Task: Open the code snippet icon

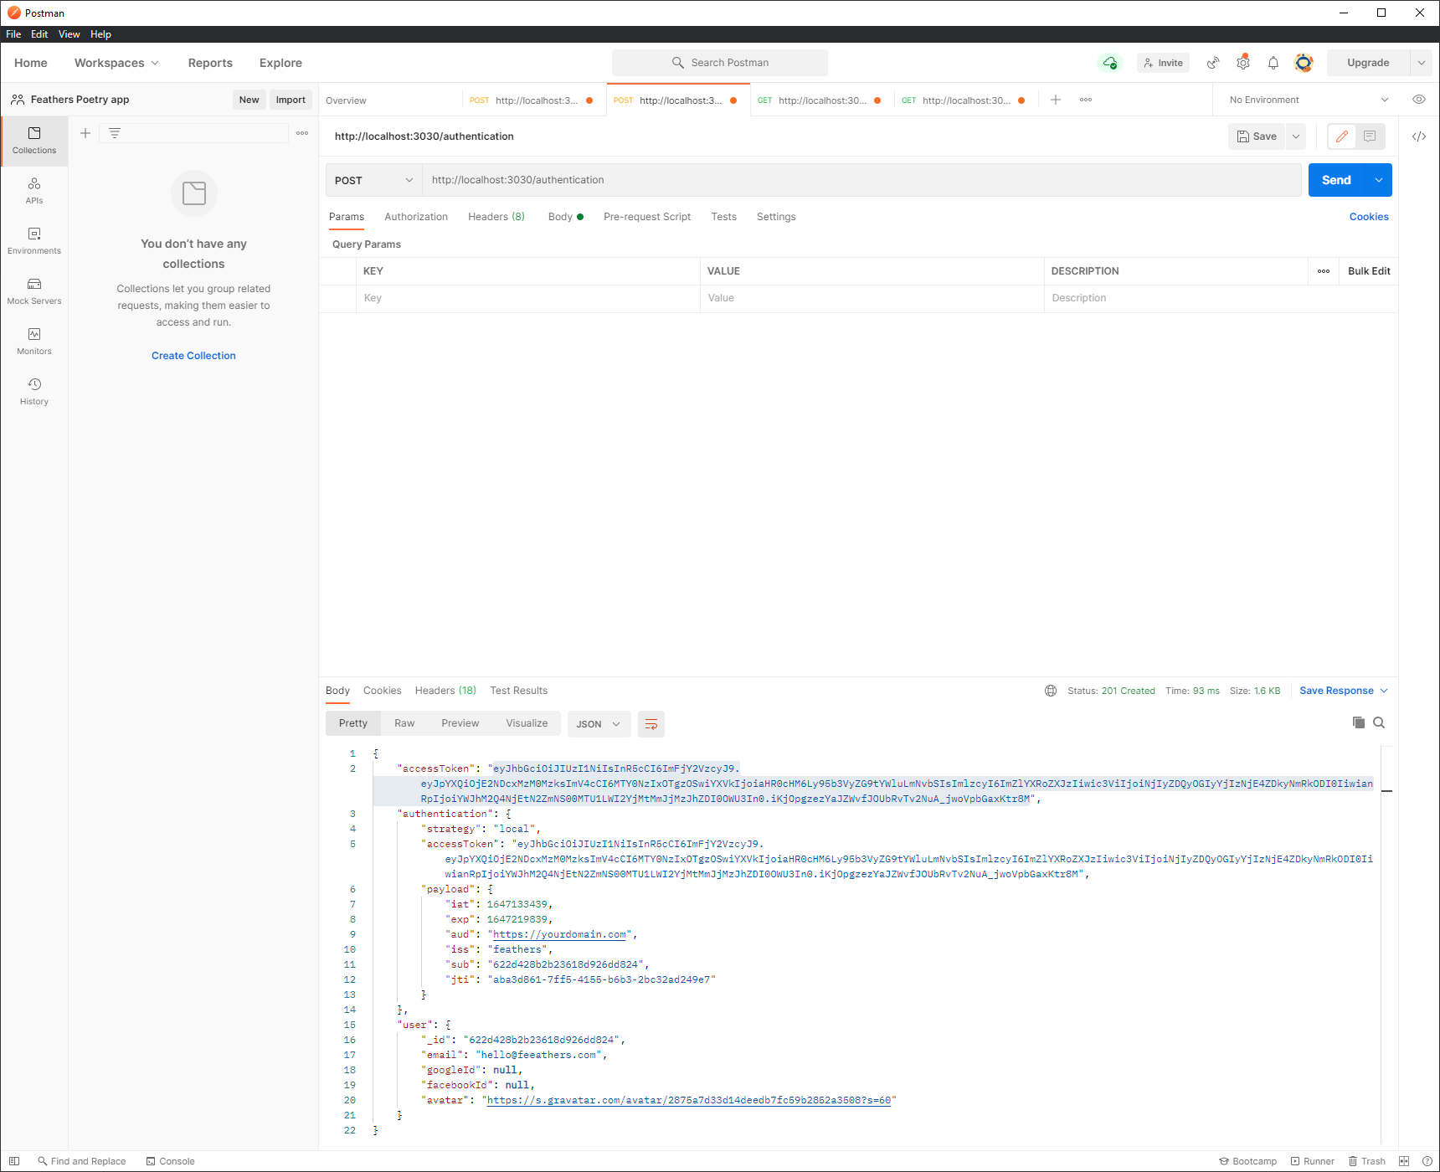Action: (1419, 136)
